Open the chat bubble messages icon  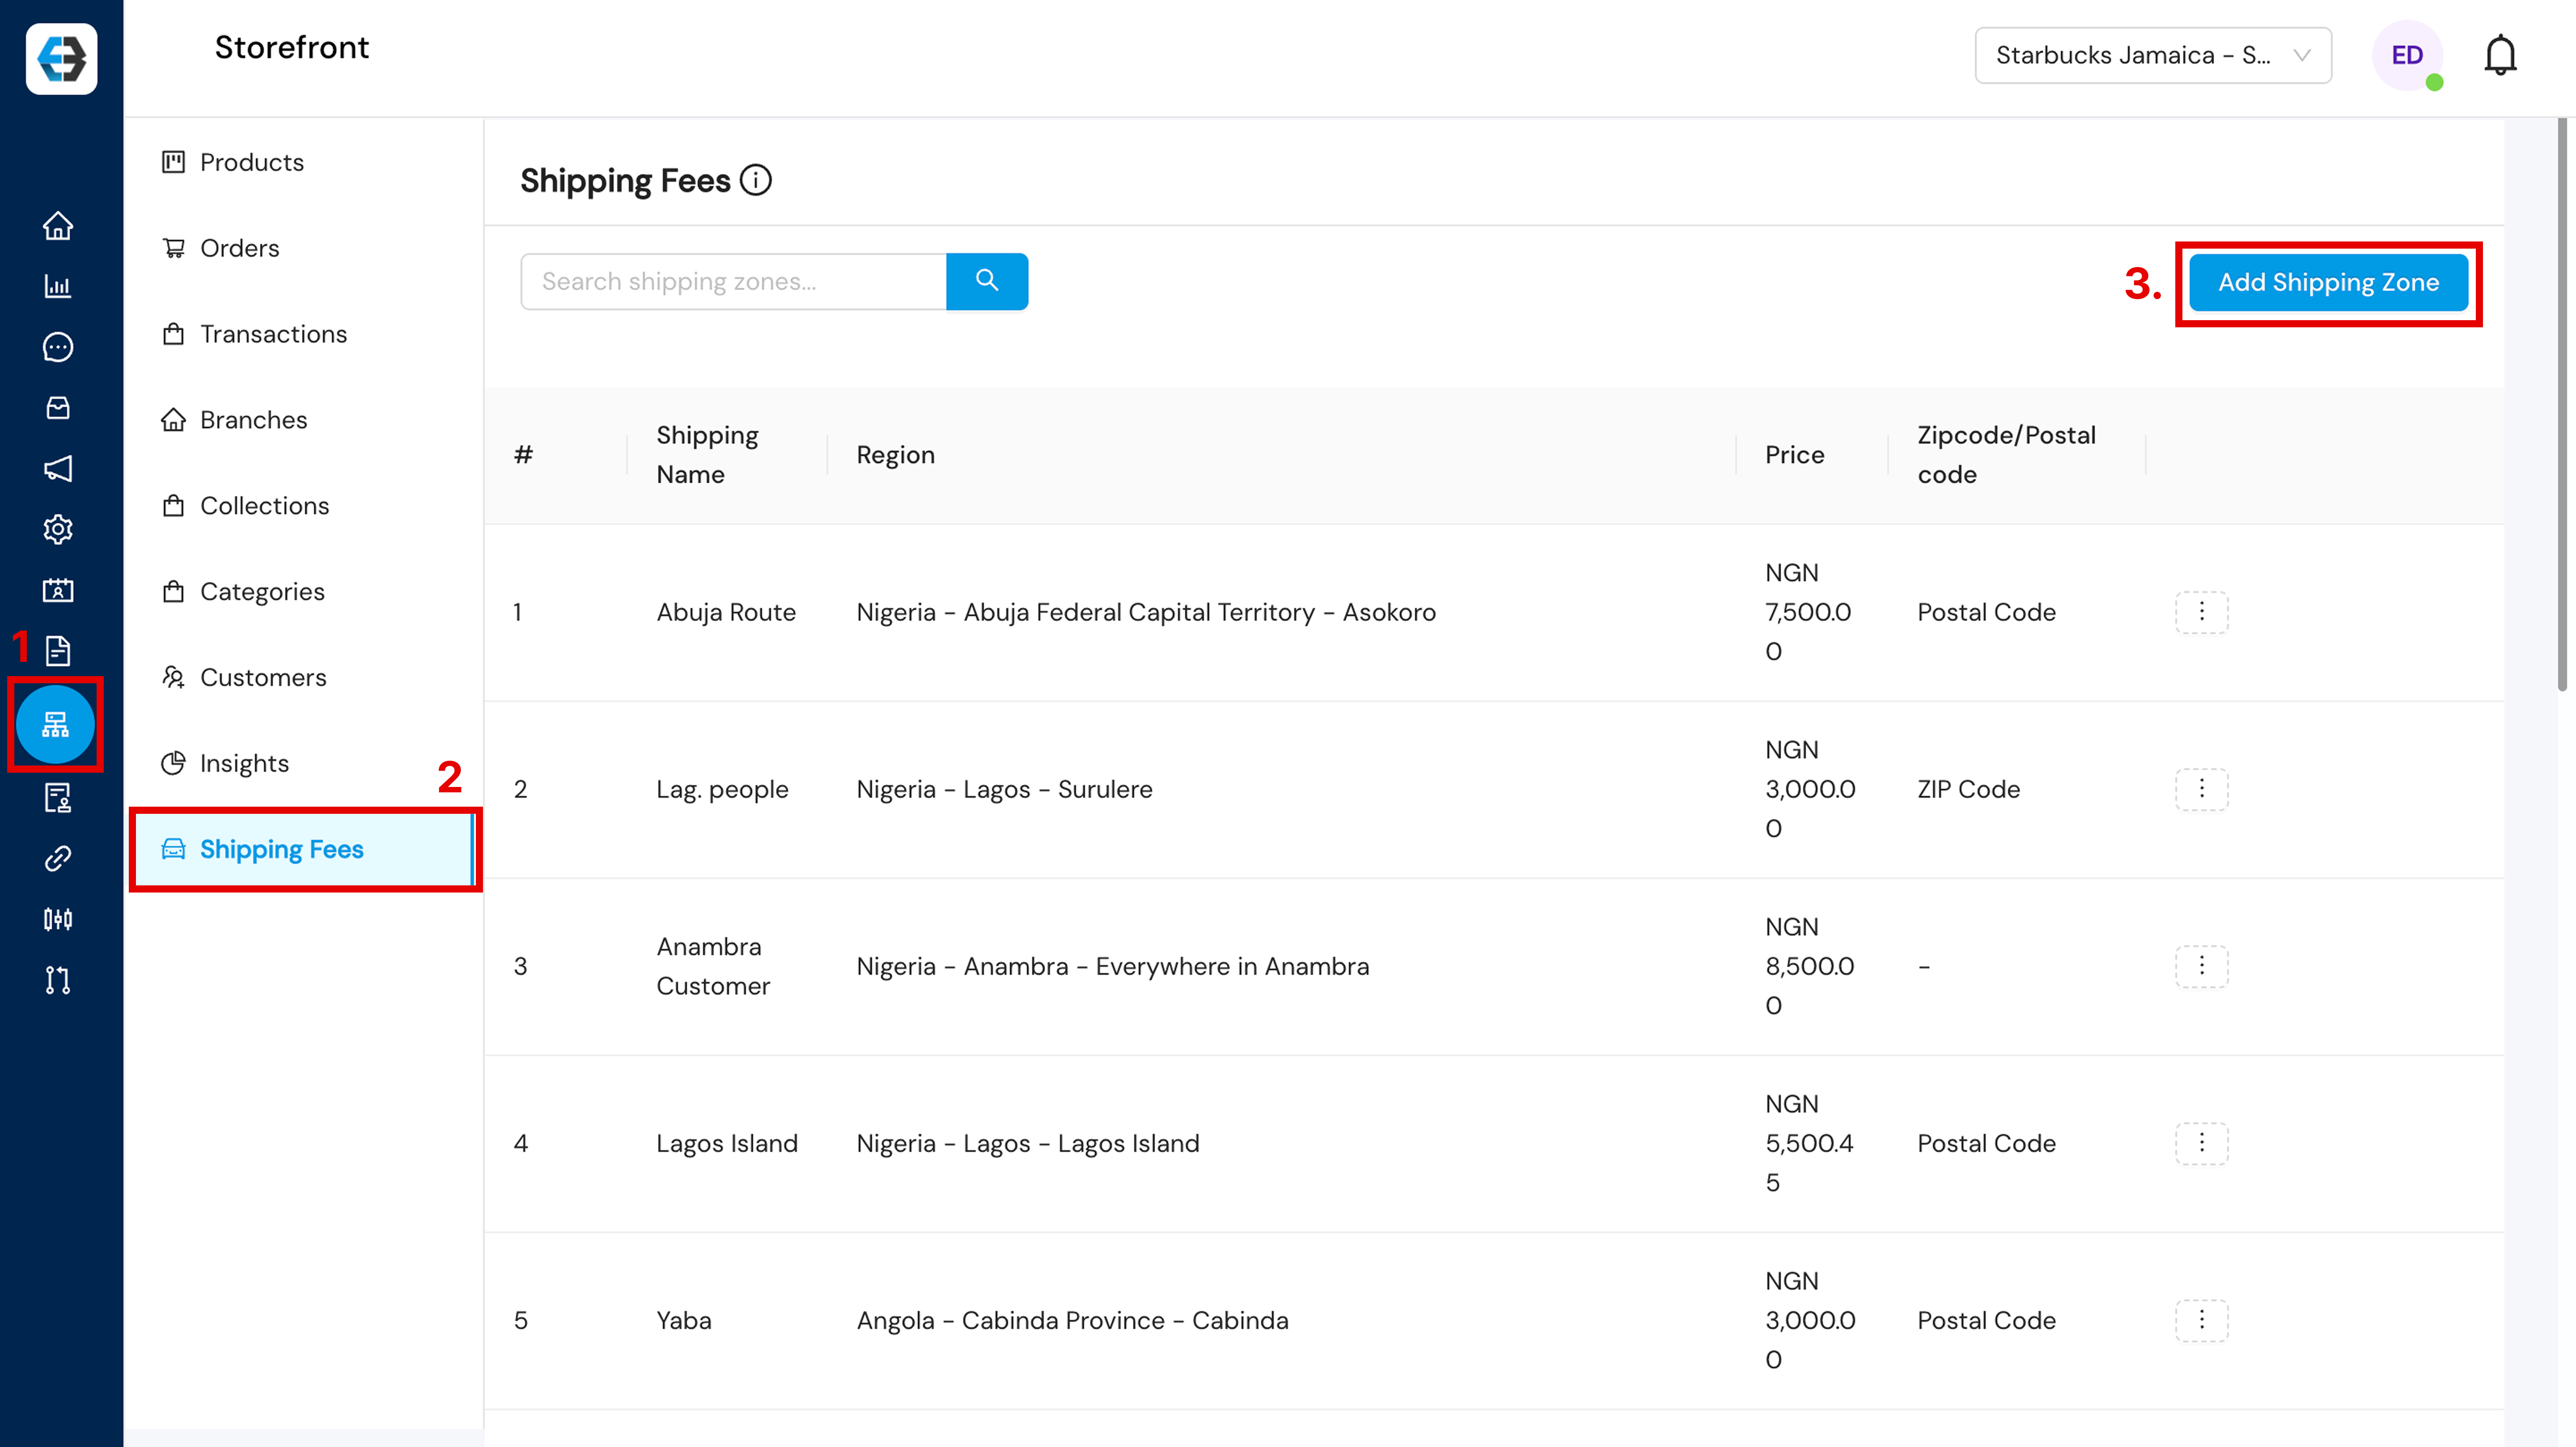(x=58, y=347)
